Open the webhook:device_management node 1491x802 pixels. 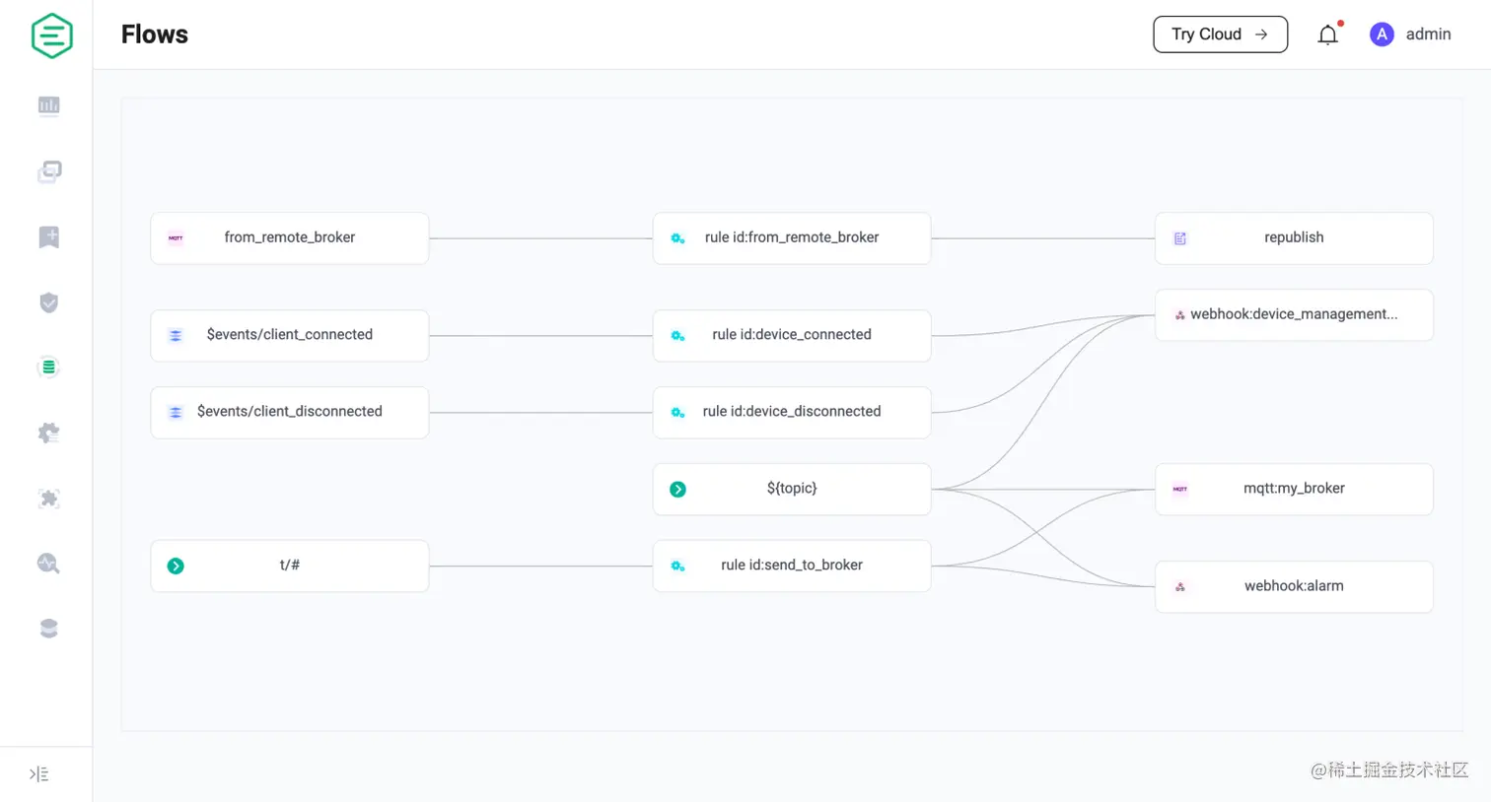tap(1293, 314)
